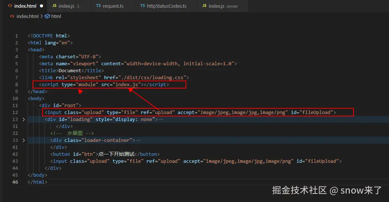This screenshot has width=389, height=202.
Task: Click line number 12 in the gutter
Action: pos(15,113)
